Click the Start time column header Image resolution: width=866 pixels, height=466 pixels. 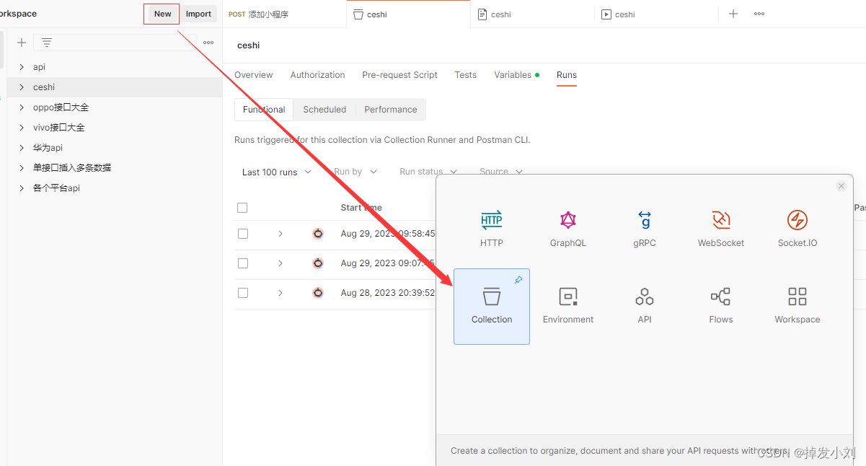click(x=361, y=208)
